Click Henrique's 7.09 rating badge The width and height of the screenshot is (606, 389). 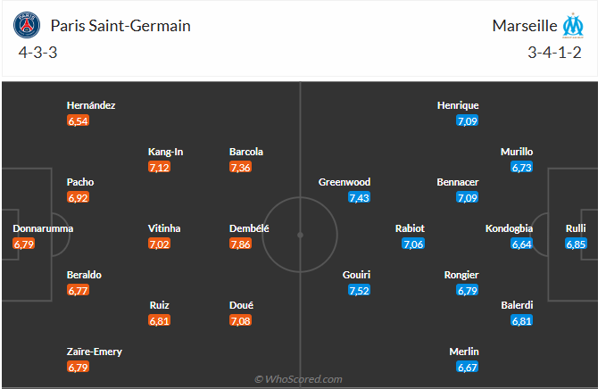[x=467, y=120]
